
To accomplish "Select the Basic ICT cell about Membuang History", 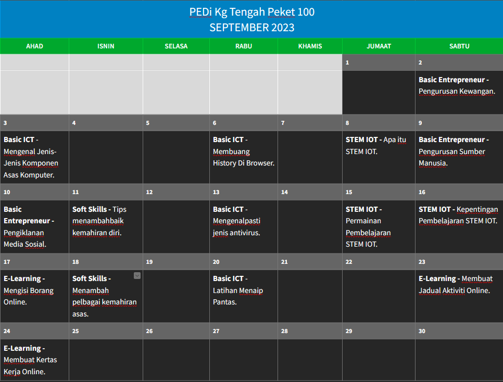I will tap(244, 157).
